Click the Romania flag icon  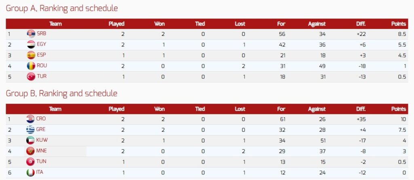[x=31, y=66]
